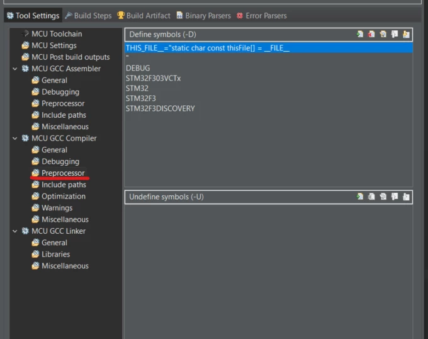Edit entry in Undefine symbols toolbar

coord(383,197)
